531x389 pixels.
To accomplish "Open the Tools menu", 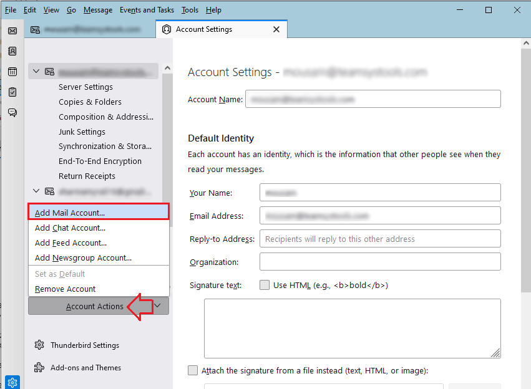I will tap(190, 10).
